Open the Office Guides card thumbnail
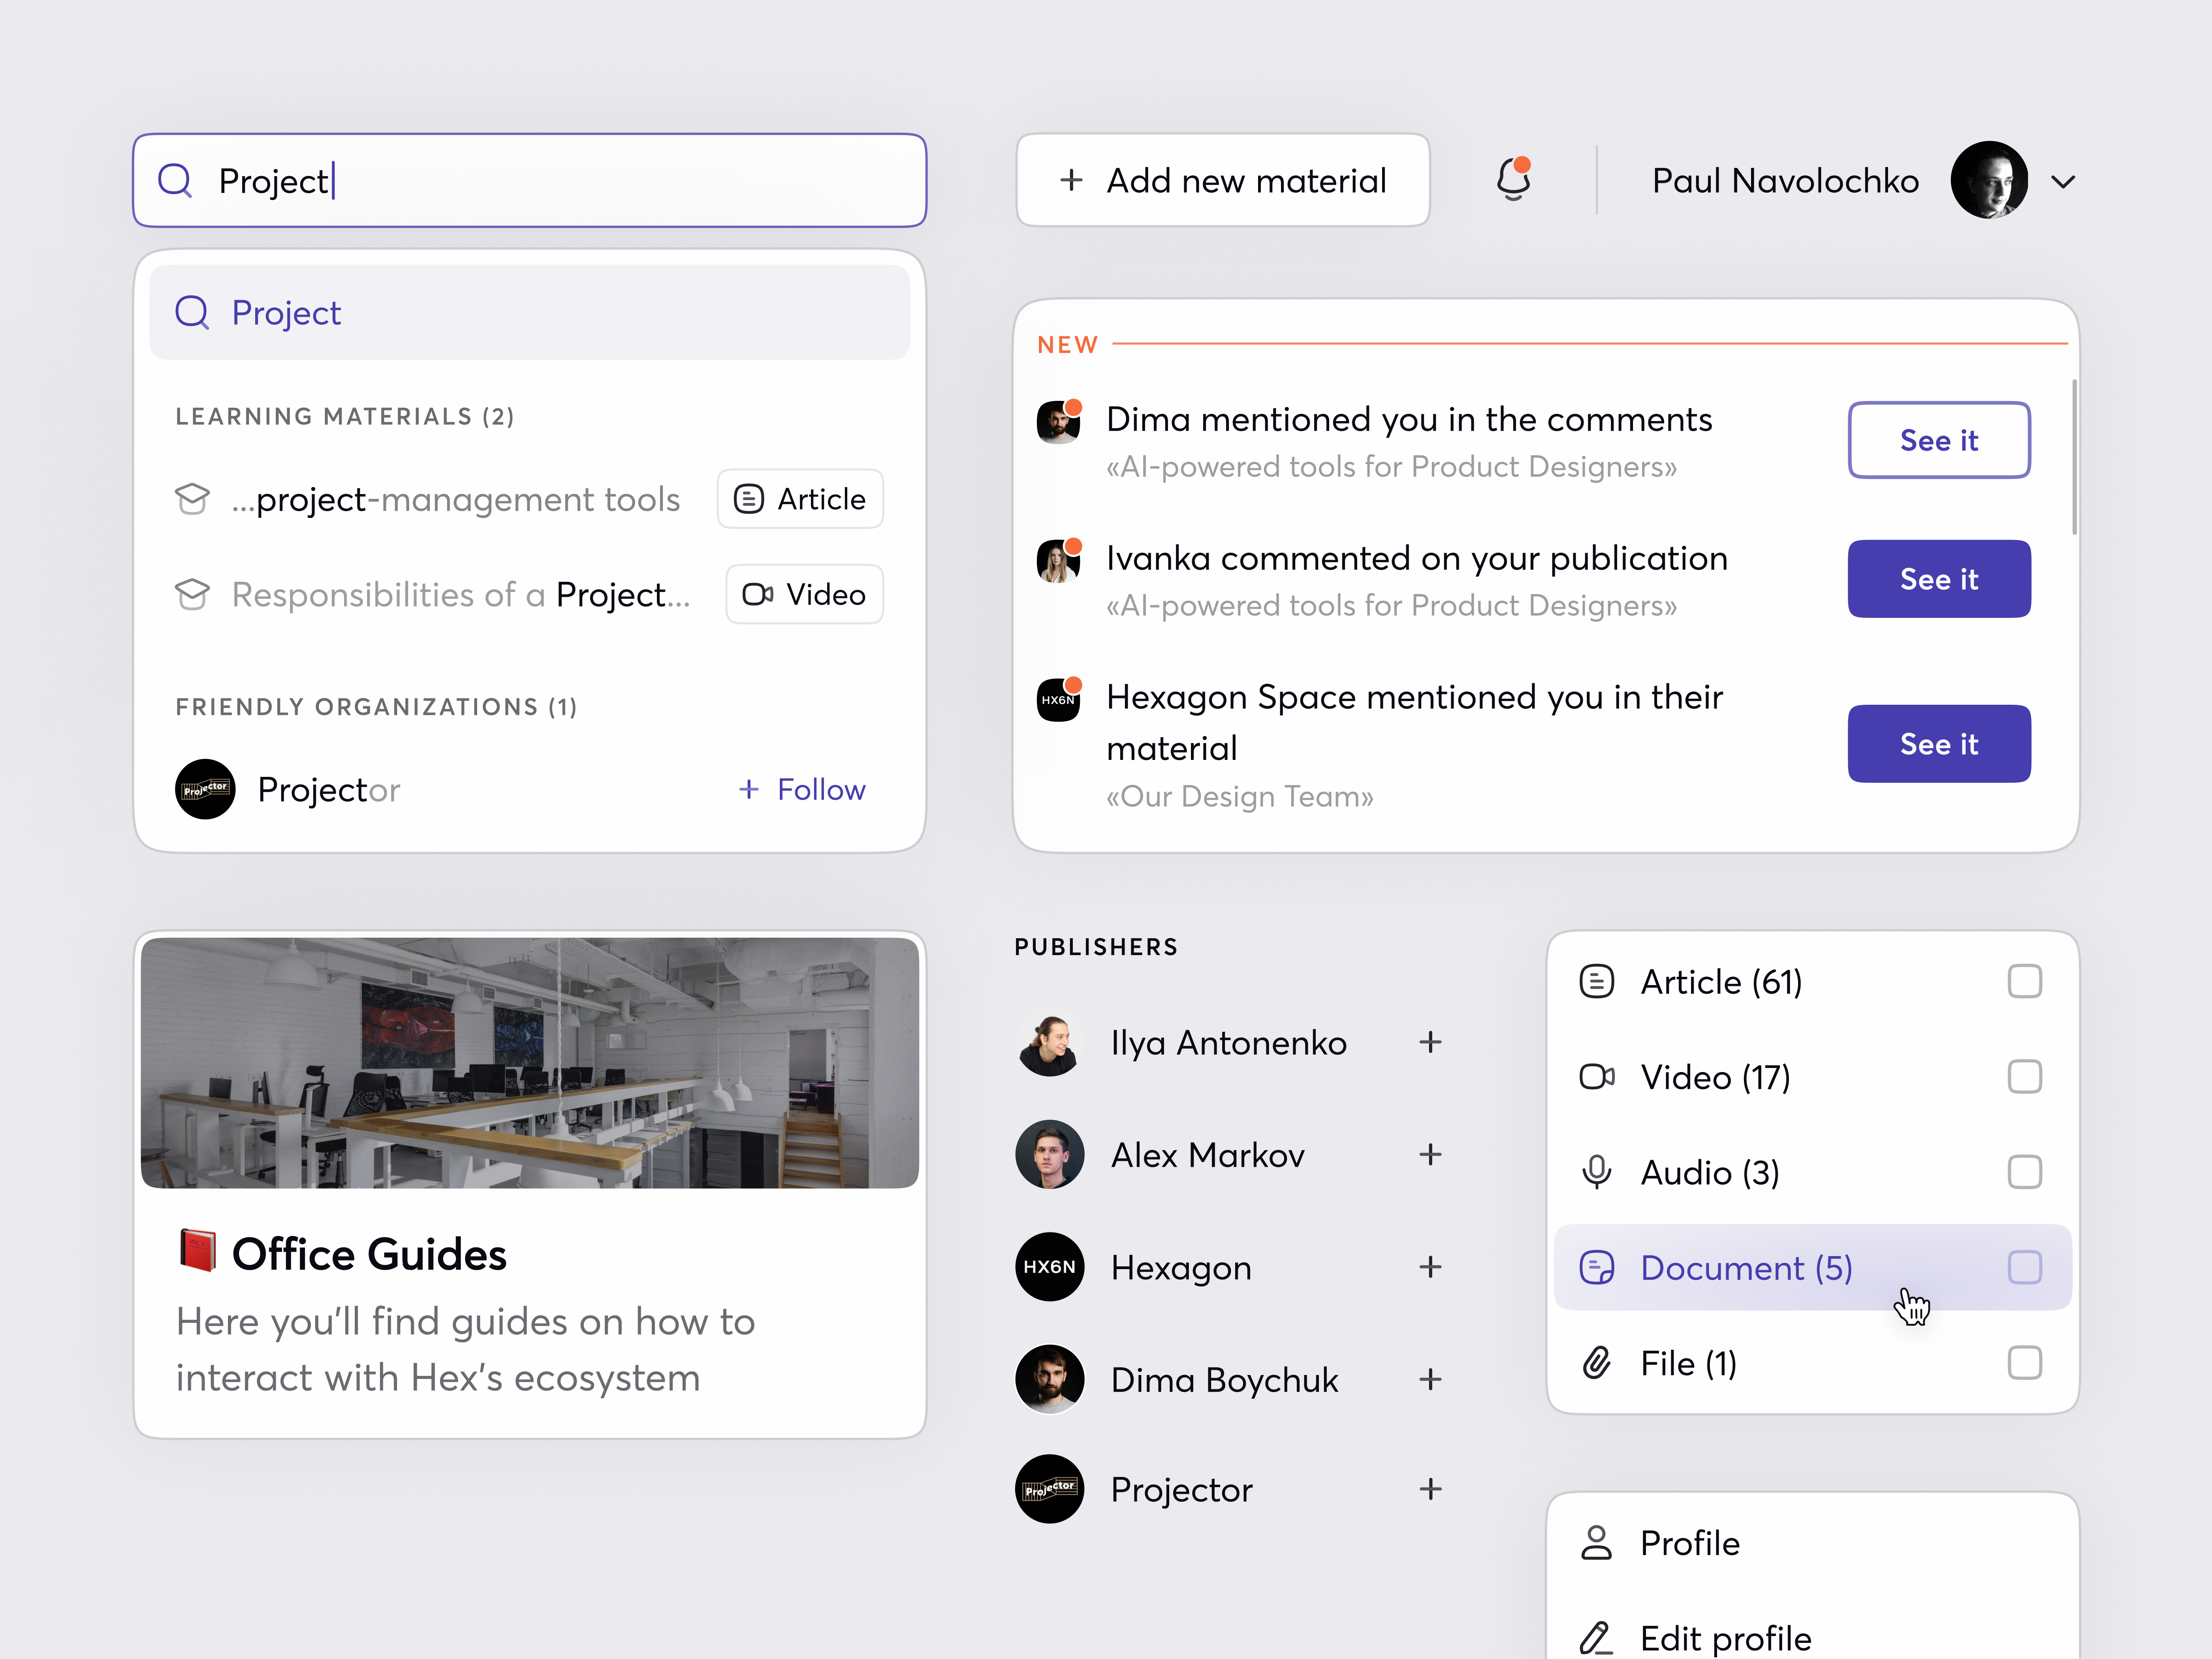The height and width of the screenshot is (1659, 2212). coord(529,1062)
